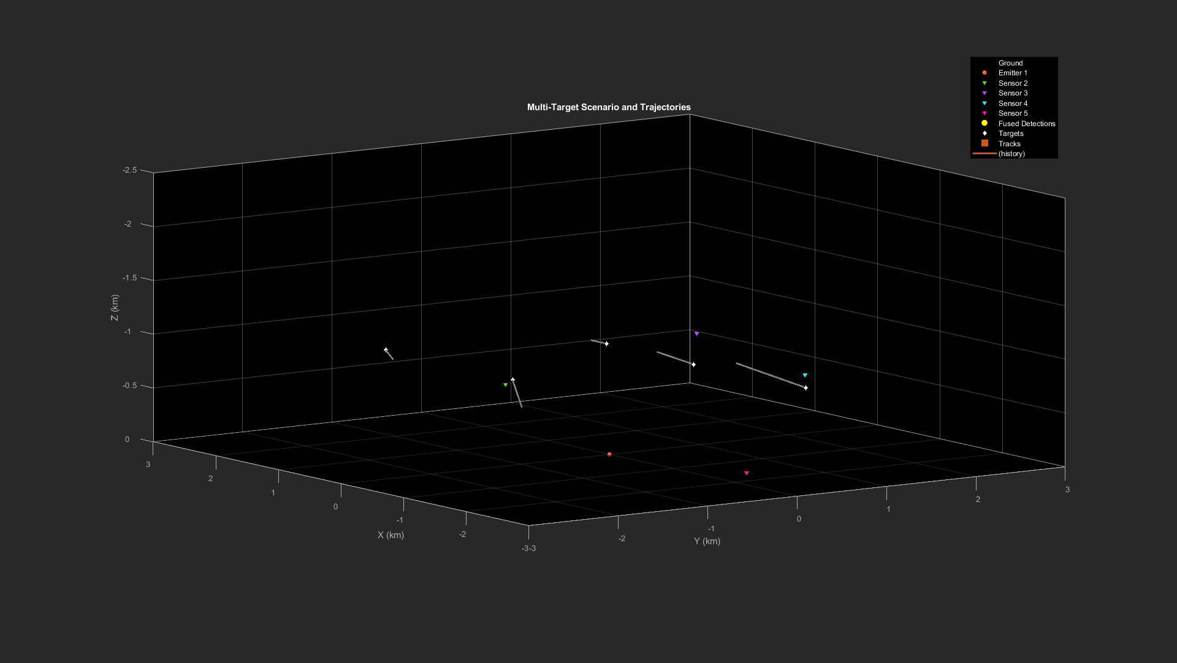Click the cyan Sensor 4 triangle in the plot
Image resolution: width=1177 pixels, height=663 pixels.
point(805,375)
